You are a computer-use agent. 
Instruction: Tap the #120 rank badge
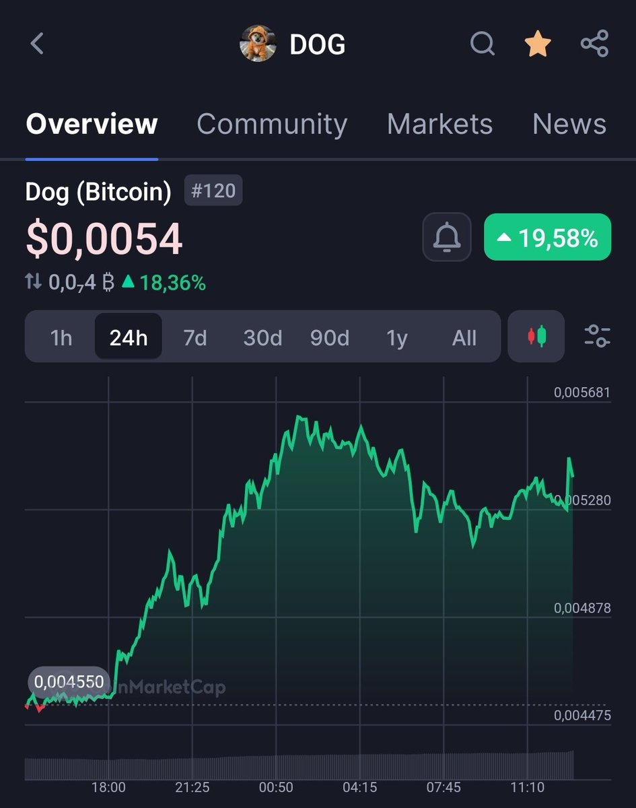[x=213, y=191]
